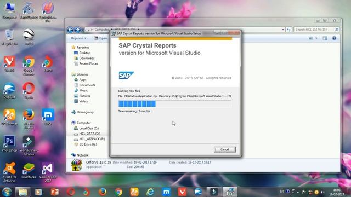Expand the address bar history dropdown

pos(283,30)
